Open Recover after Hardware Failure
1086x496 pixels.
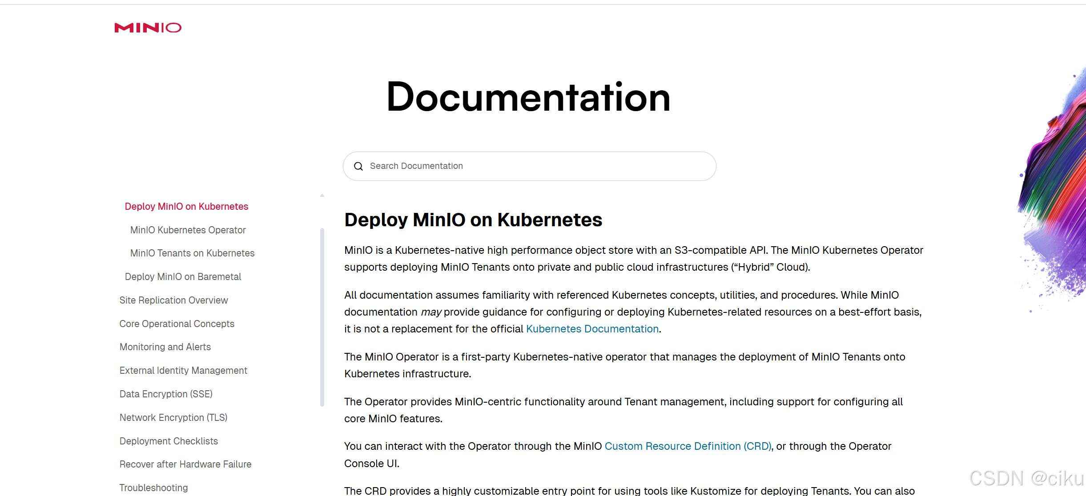point(185,464)
